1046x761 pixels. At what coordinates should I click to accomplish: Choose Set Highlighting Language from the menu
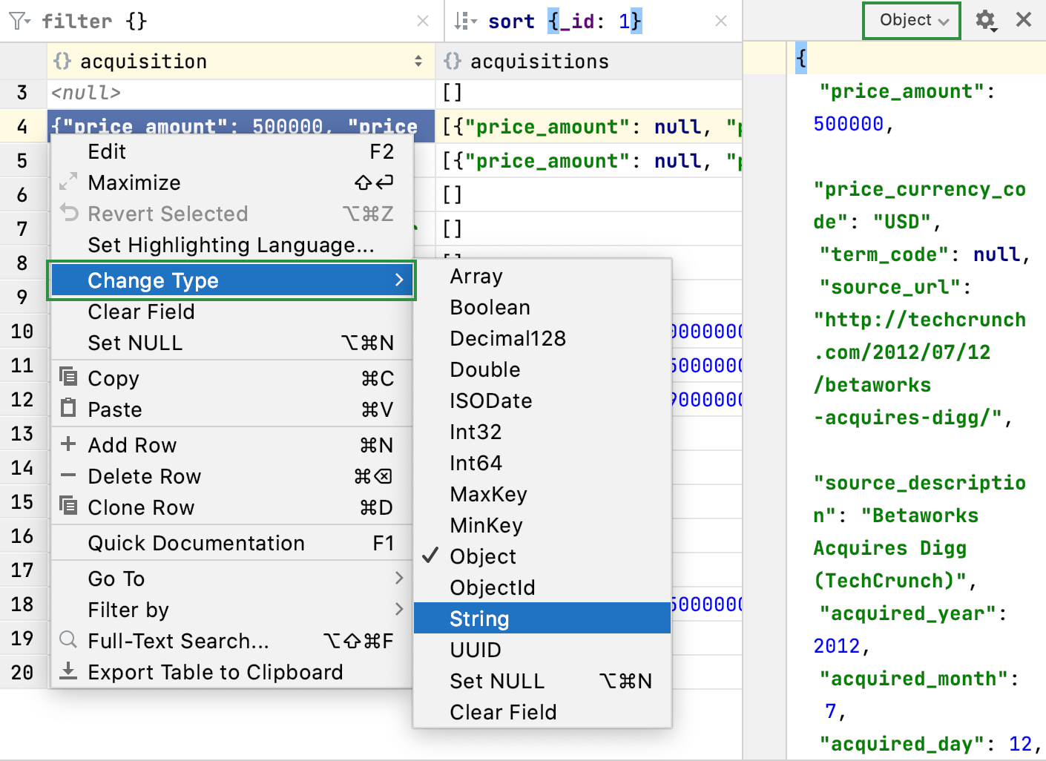point(231,245)
